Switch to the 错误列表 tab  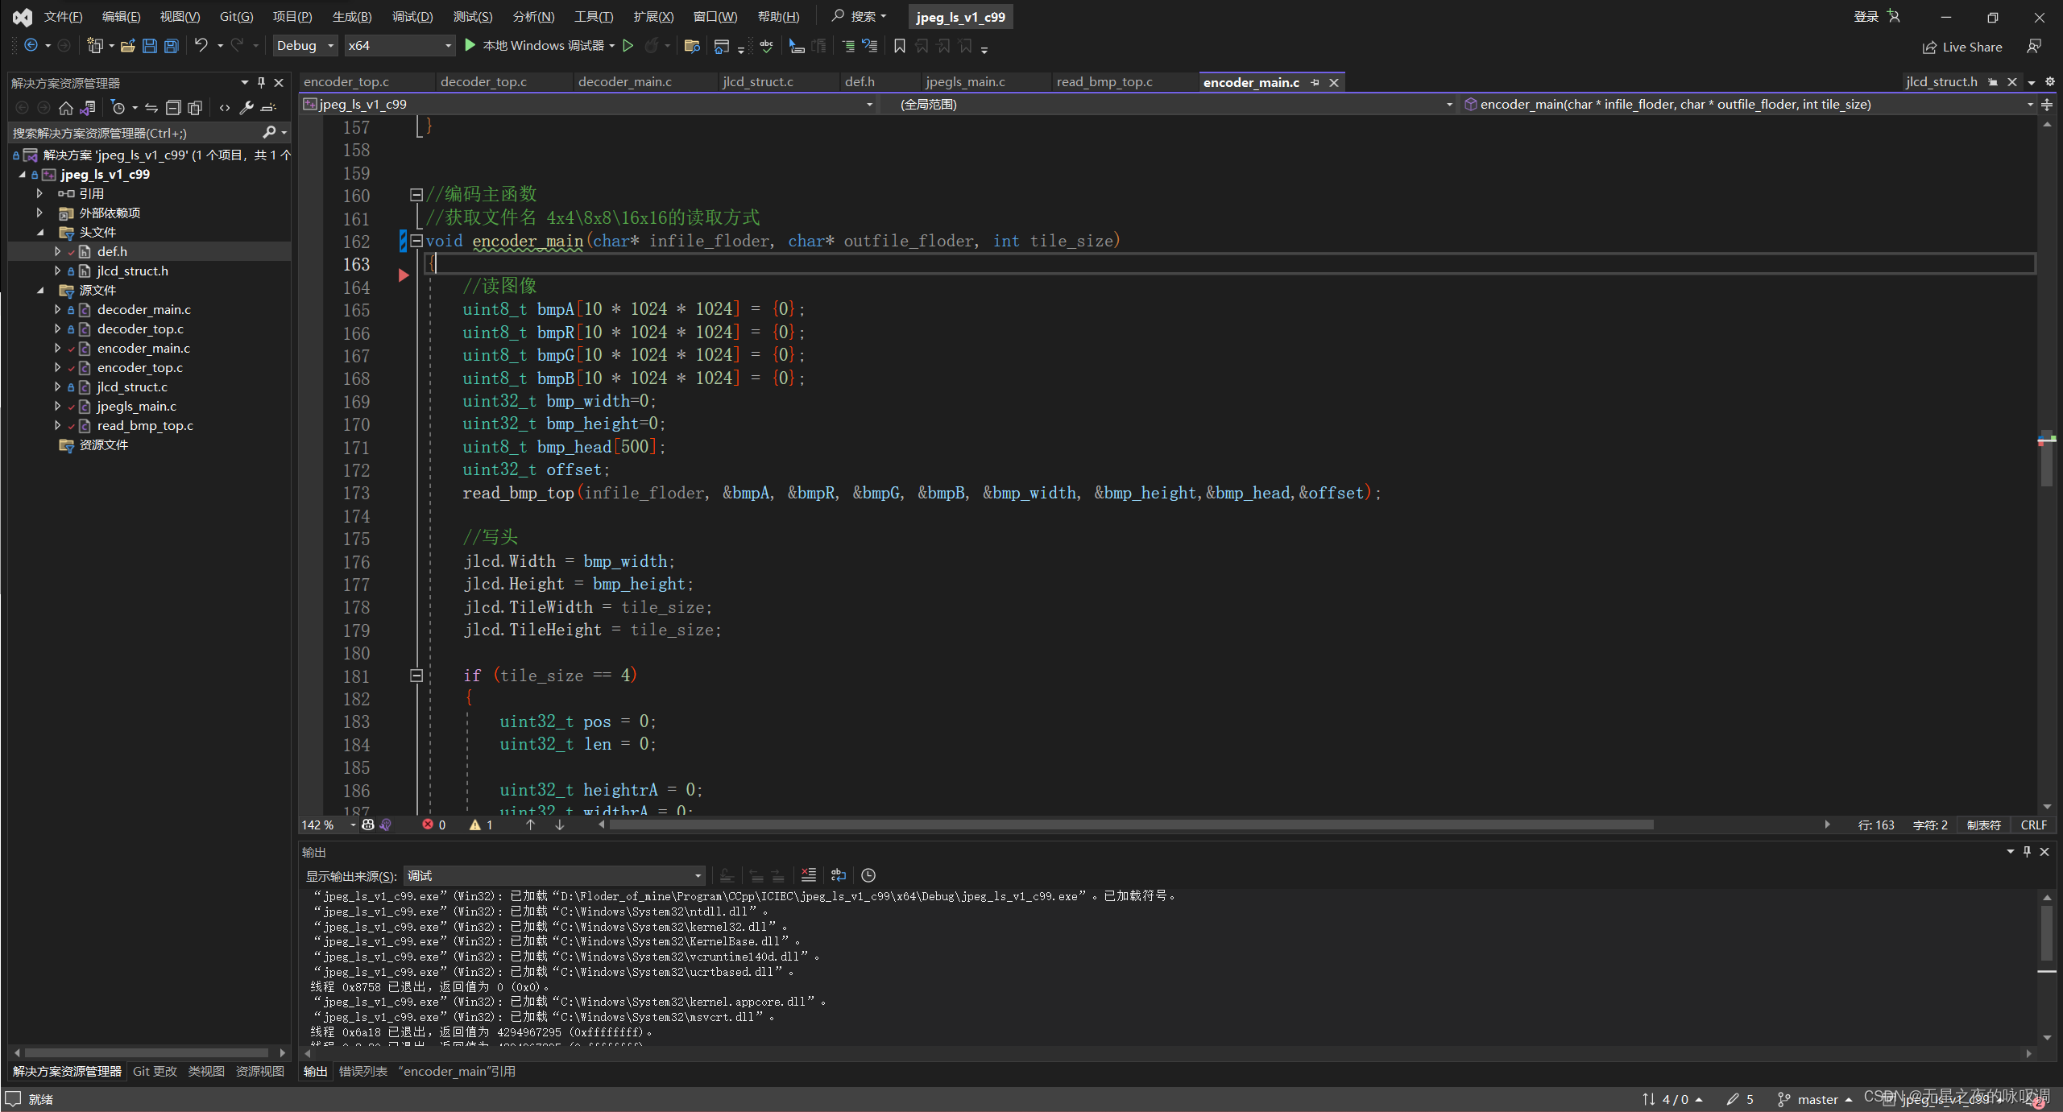pos(363,1071)
